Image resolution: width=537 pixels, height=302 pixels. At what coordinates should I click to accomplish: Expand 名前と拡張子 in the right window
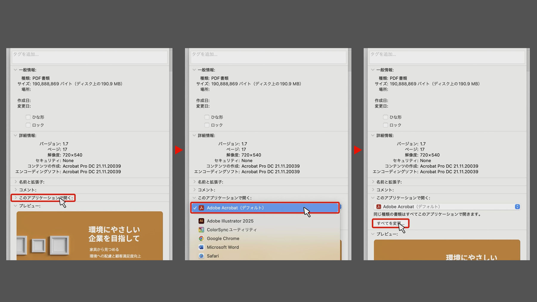tap(373, 182)
